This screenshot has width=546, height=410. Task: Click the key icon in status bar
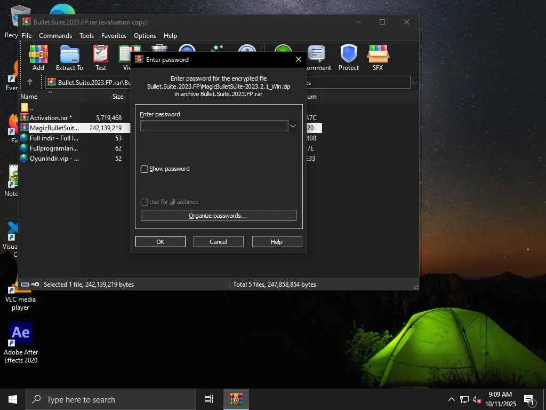pos(35,285)
